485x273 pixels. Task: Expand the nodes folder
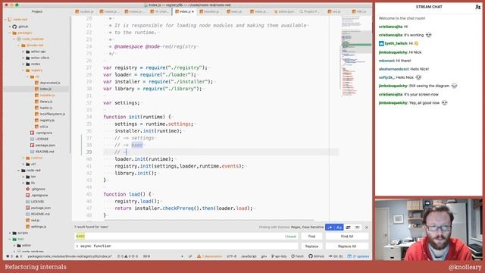click(23, 64)
